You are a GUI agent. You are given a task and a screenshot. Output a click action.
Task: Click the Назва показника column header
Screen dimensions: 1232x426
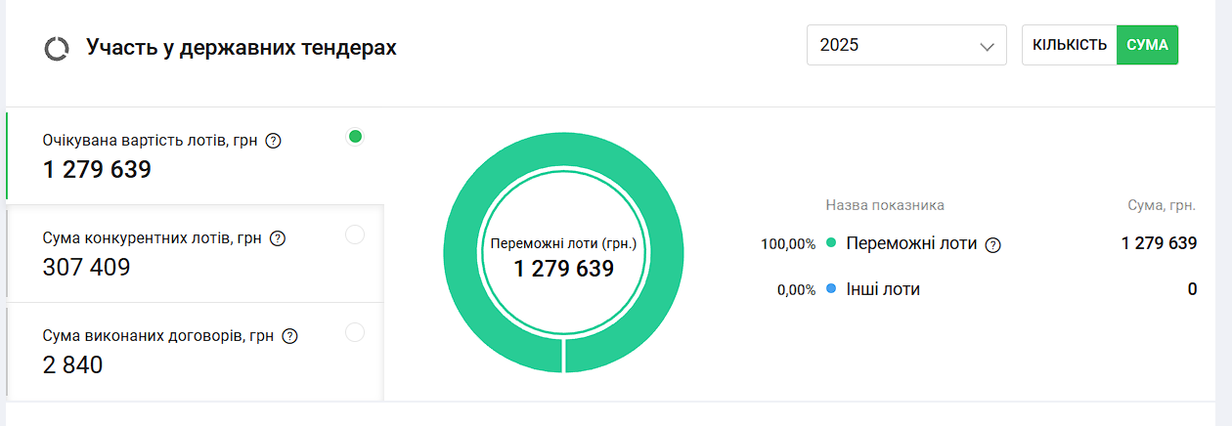tap(885, 205)
